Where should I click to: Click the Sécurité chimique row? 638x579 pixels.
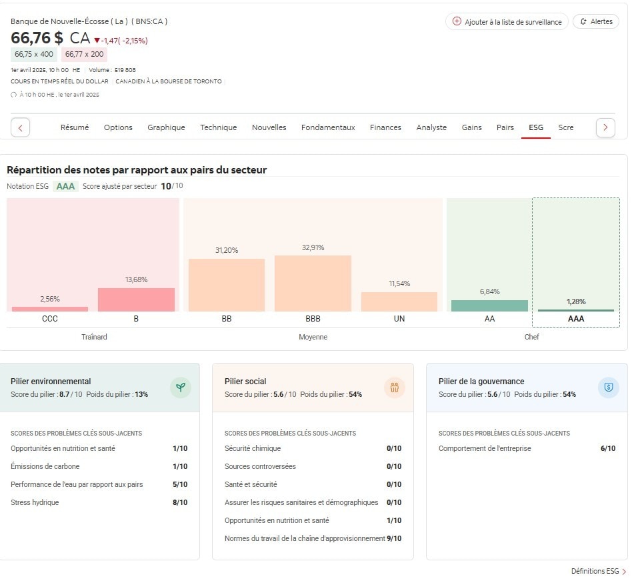pos(313,448)
